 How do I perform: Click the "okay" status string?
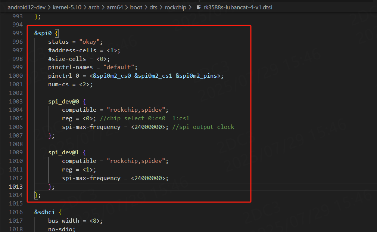pos(90,42)
